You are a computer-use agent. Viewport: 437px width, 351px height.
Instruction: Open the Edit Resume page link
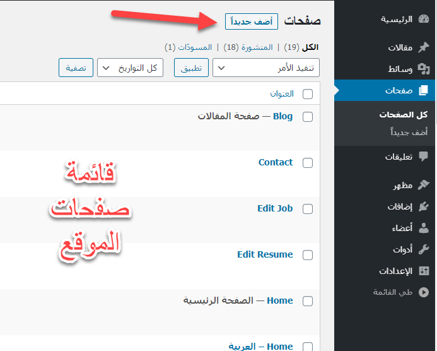point(265,254)
